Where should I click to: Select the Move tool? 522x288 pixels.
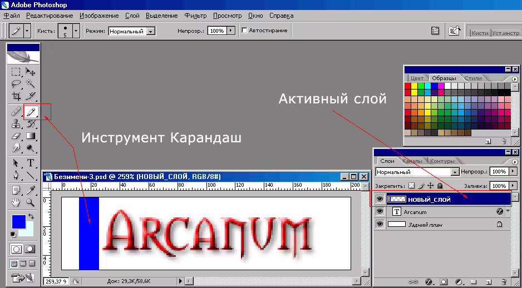(x=31, y=72)
